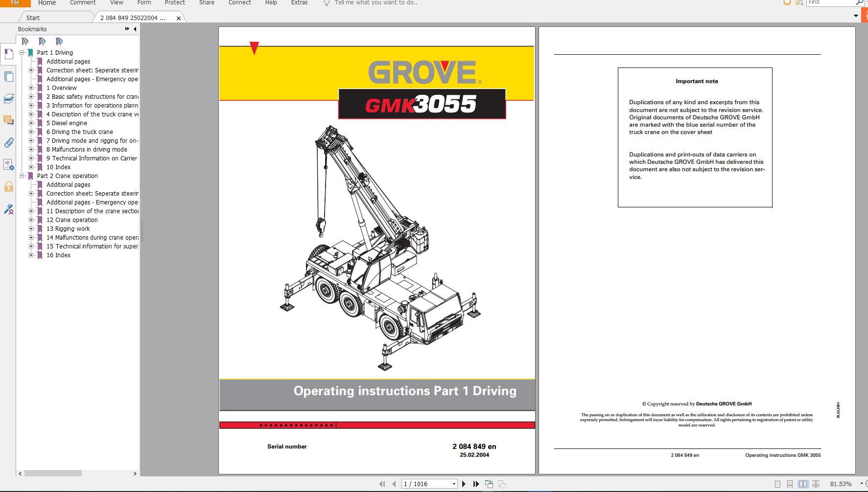Open the 9 Technical Information on Carrier bookmark
Screen dimensions: 868x492
[92, 158]
